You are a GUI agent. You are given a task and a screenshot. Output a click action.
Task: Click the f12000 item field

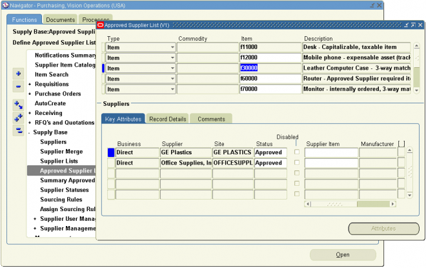270,57
